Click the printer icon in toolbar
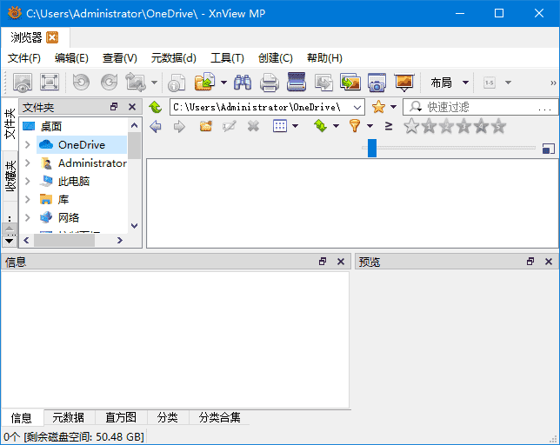 270,83
